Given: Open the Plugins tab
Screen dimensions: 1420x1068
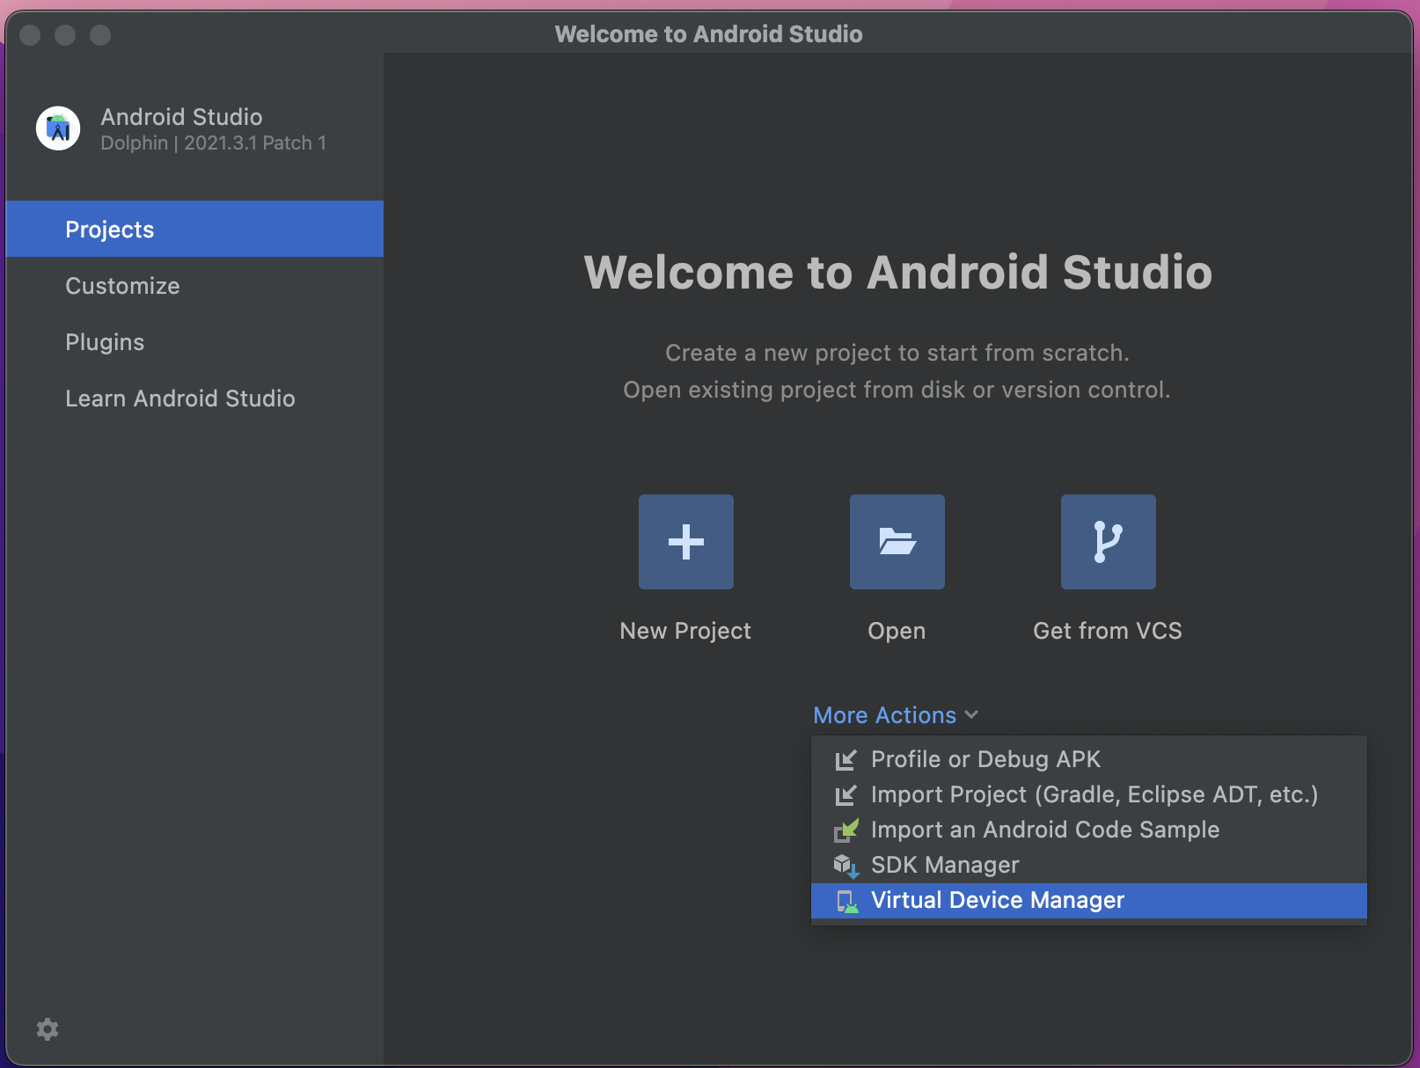Looking at the screenshot, I should point(105,342).
